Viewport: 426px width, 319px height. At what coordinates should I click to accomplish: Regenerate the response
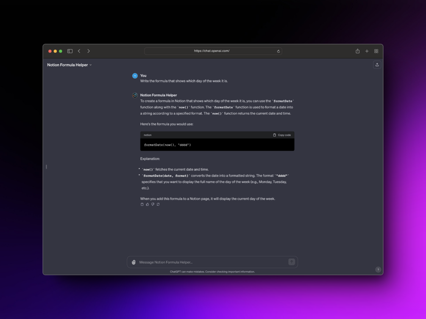158,204
